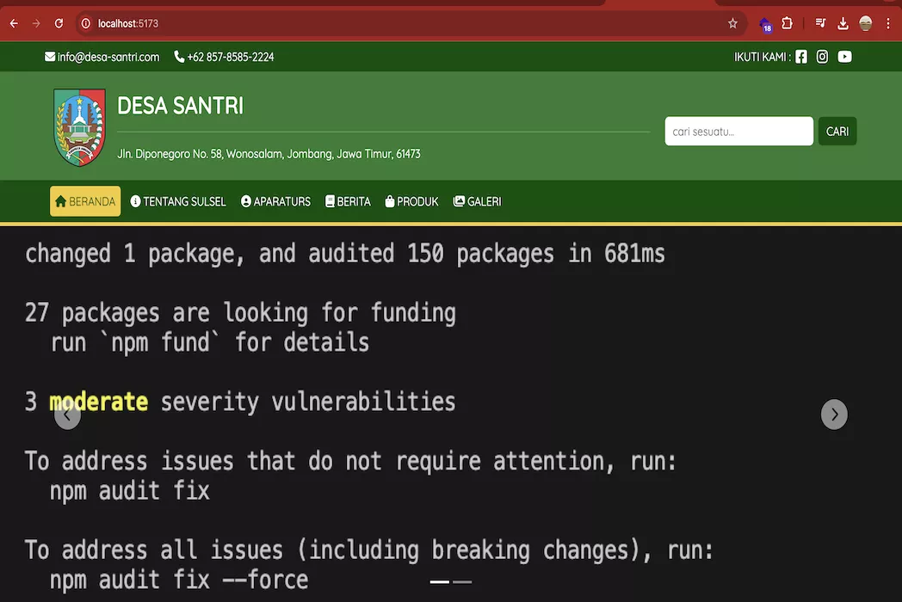Open the PRODUK menu item

(411, 201)
